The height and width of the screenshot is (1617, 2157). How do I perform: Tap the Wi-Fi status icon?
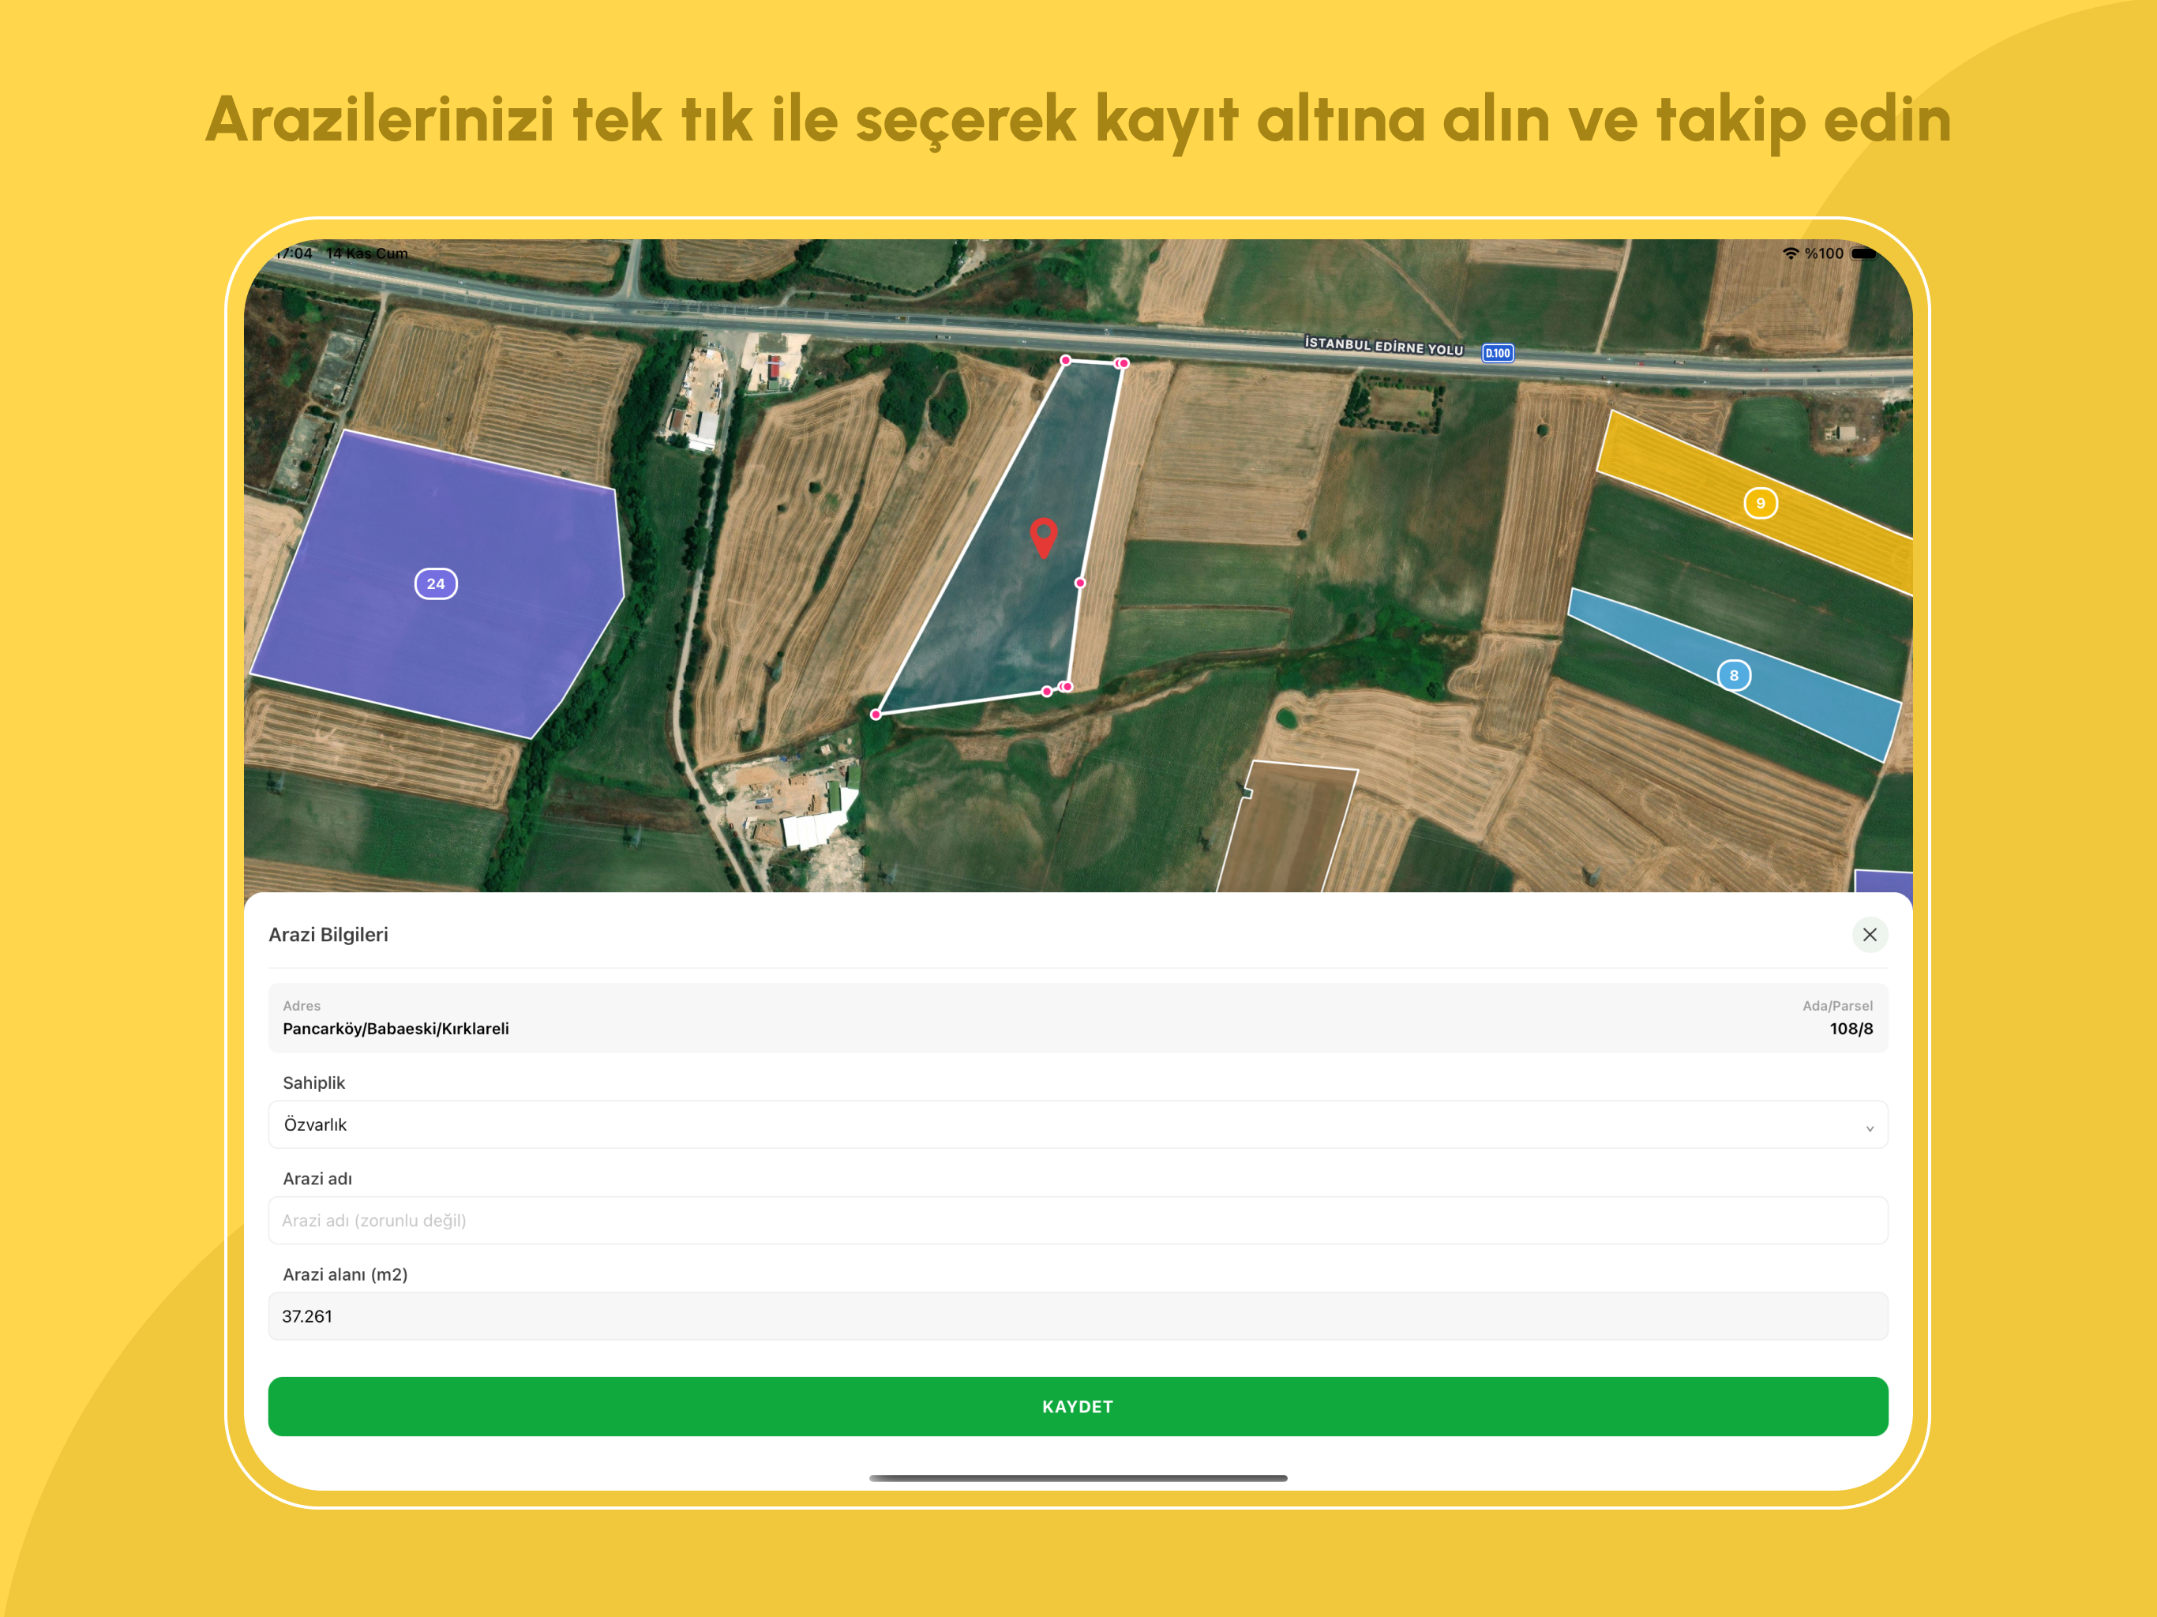point(1791,253)
